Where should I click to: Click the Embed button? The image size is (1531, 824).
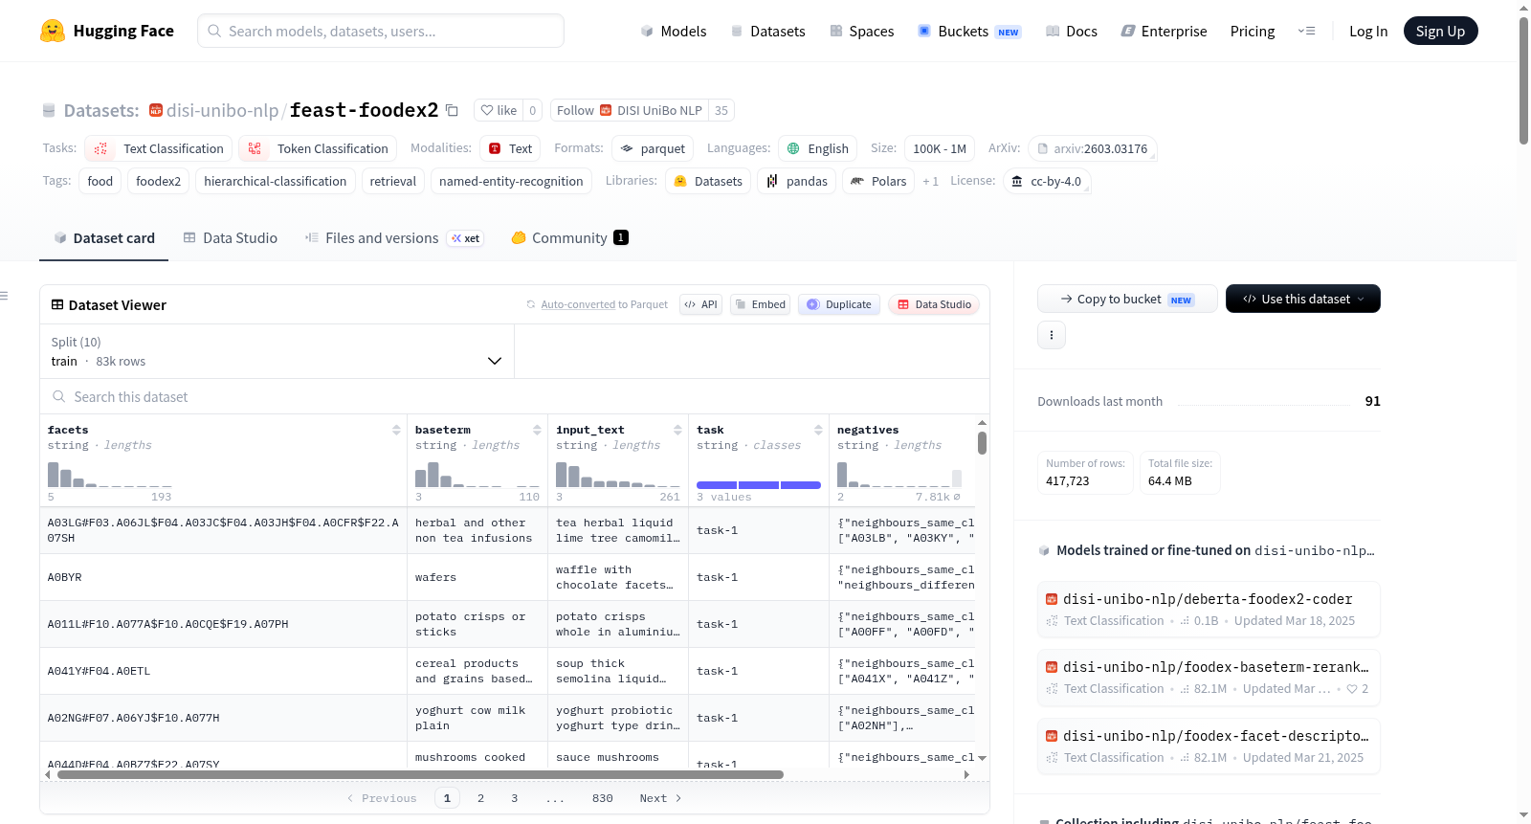pos(760,304)
